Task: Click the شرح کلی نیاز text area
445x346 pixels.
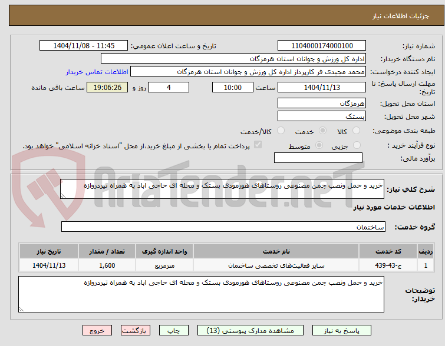Action: 222,189
